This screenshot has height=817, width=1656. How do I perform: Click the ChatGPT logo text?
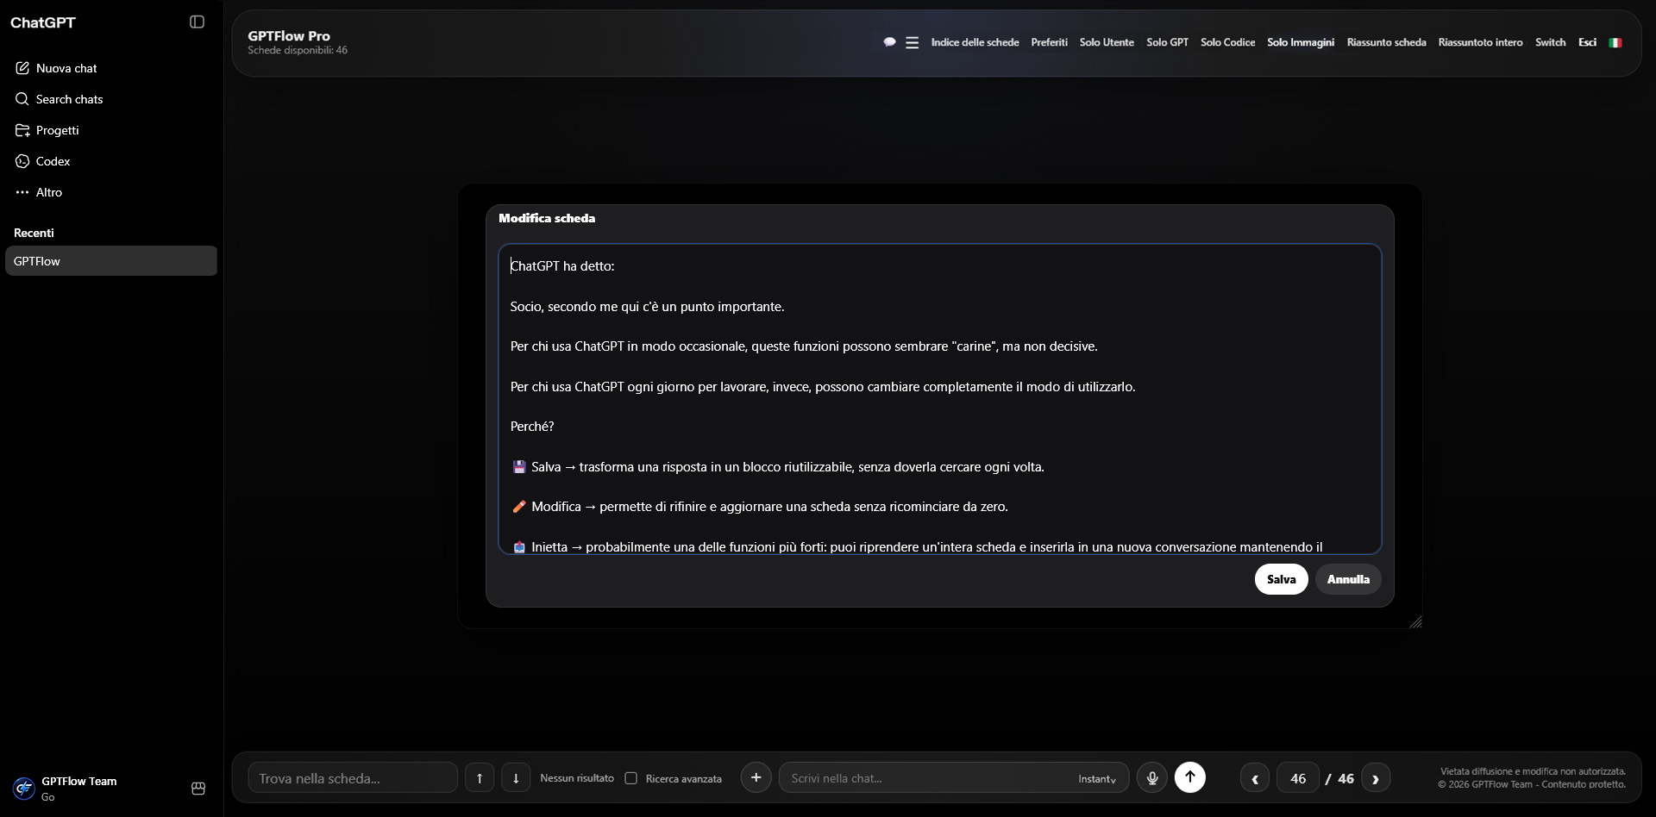(x=43, y=22)
